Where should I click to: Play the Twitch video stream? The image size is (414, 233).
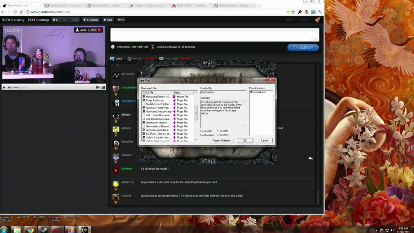pos(4,87)
